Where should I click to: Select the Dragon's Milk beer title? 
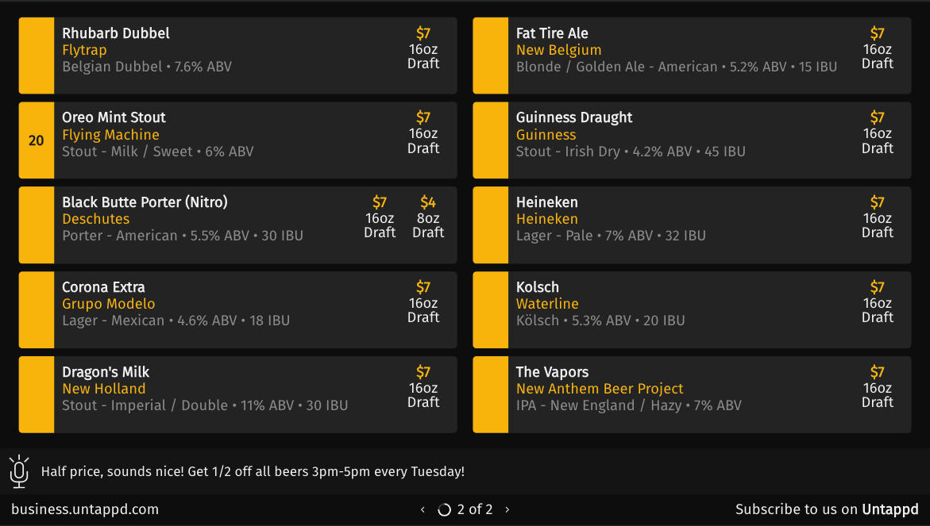point(106,372)
